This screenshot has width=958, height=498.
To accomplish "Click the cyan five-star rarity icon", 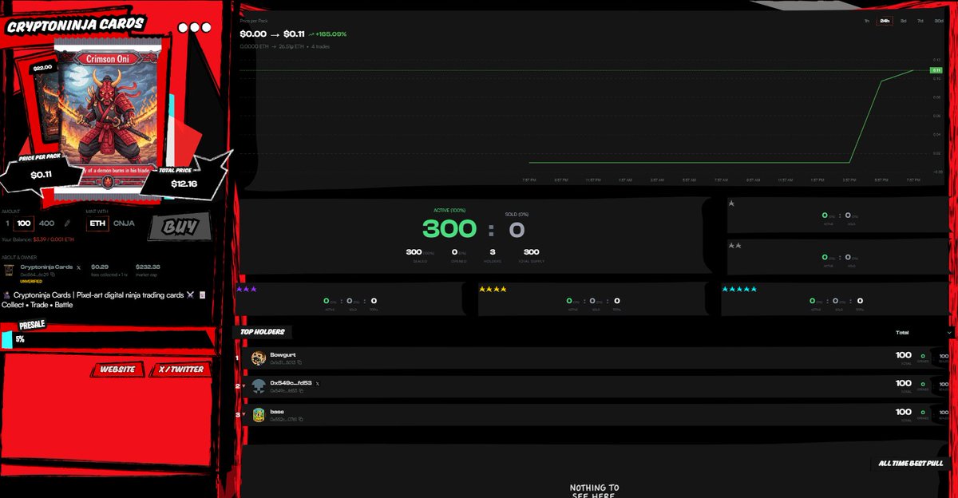I will pos(738,289).
